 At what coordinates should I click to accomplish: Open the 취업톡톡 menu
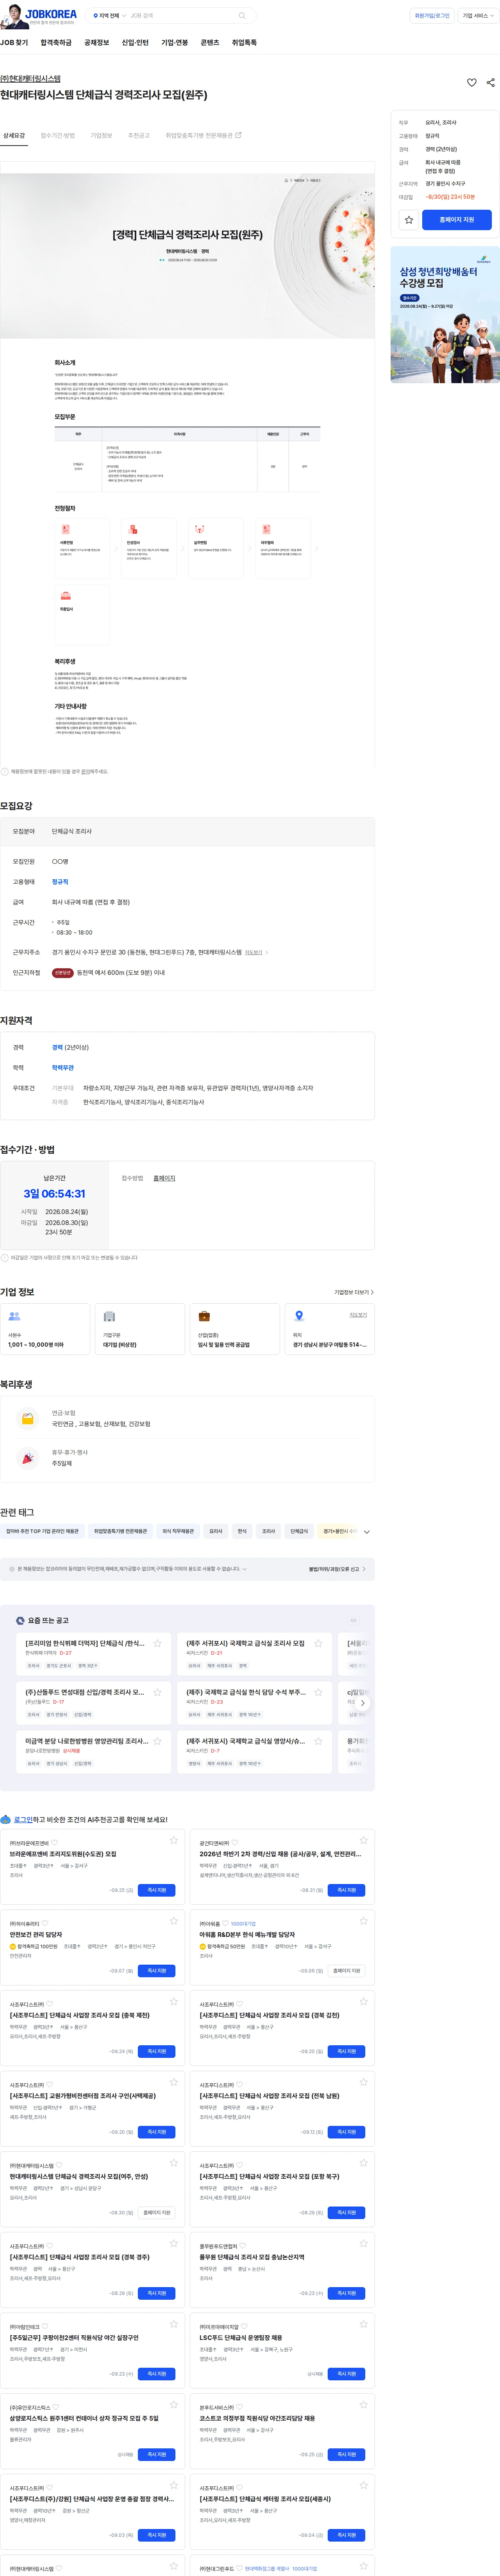pos(245,43)
